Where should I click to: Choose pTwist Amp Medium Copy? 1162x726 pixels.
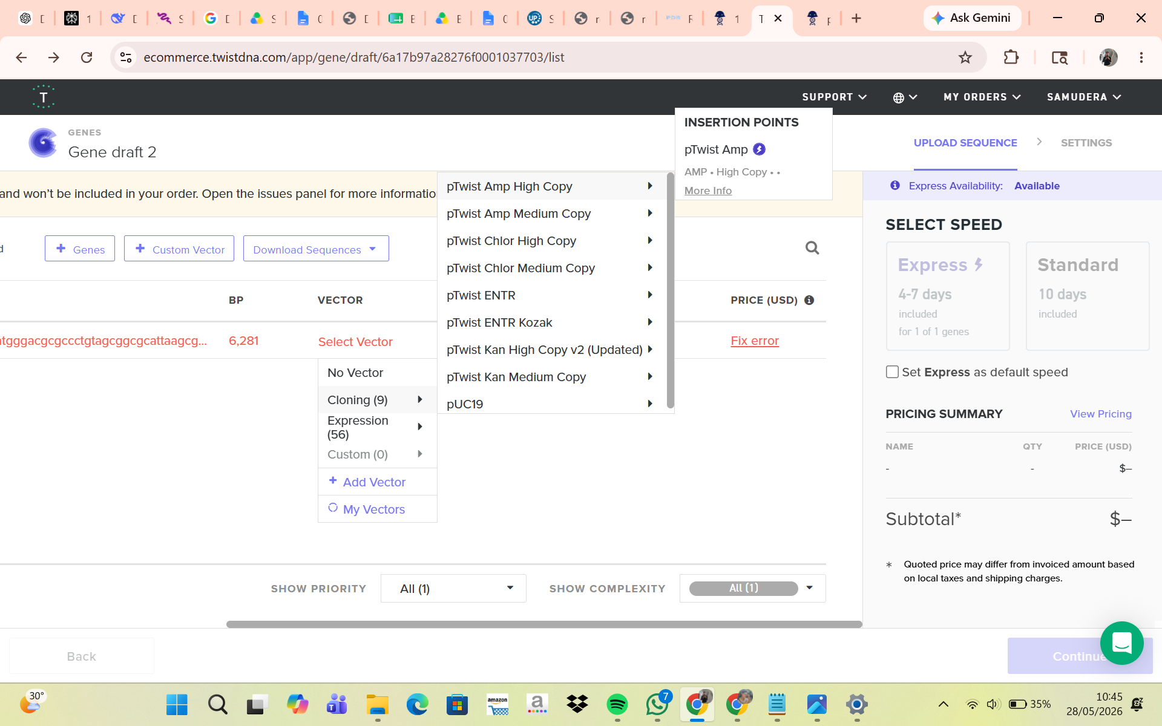551,214
